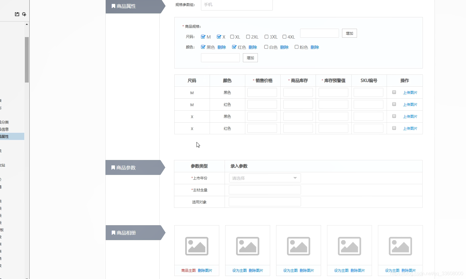The image size is (466, 279).
Task: Click the red 商品主图 link
Action: tap(188, 271)
